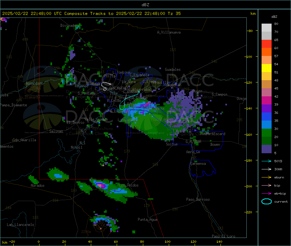291x246 pixels.
Task: Click the Carmensa location label
Action: [198, 164]
